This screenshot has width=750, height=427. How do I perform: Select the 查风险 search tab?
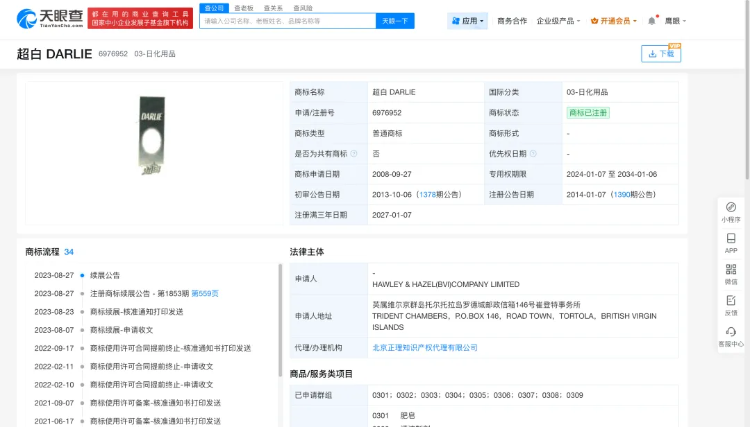pyautogui.click(x=303, y=8)
